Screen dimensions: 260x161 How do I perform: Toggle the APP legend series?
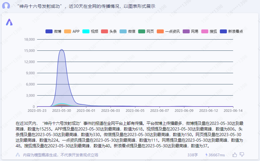(x=72, y=31)
